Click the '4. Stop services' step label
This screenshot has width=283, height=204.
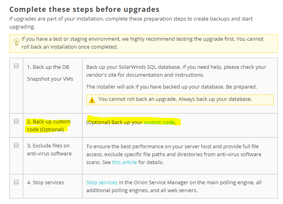(x=45, y=183)
